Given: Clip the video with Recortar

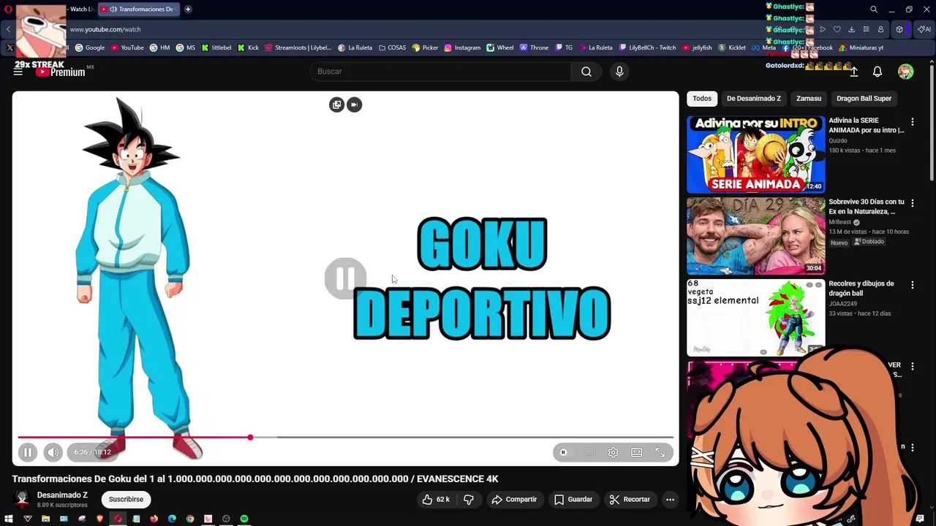Looking at the screenshot, I should tap(630, 500).
